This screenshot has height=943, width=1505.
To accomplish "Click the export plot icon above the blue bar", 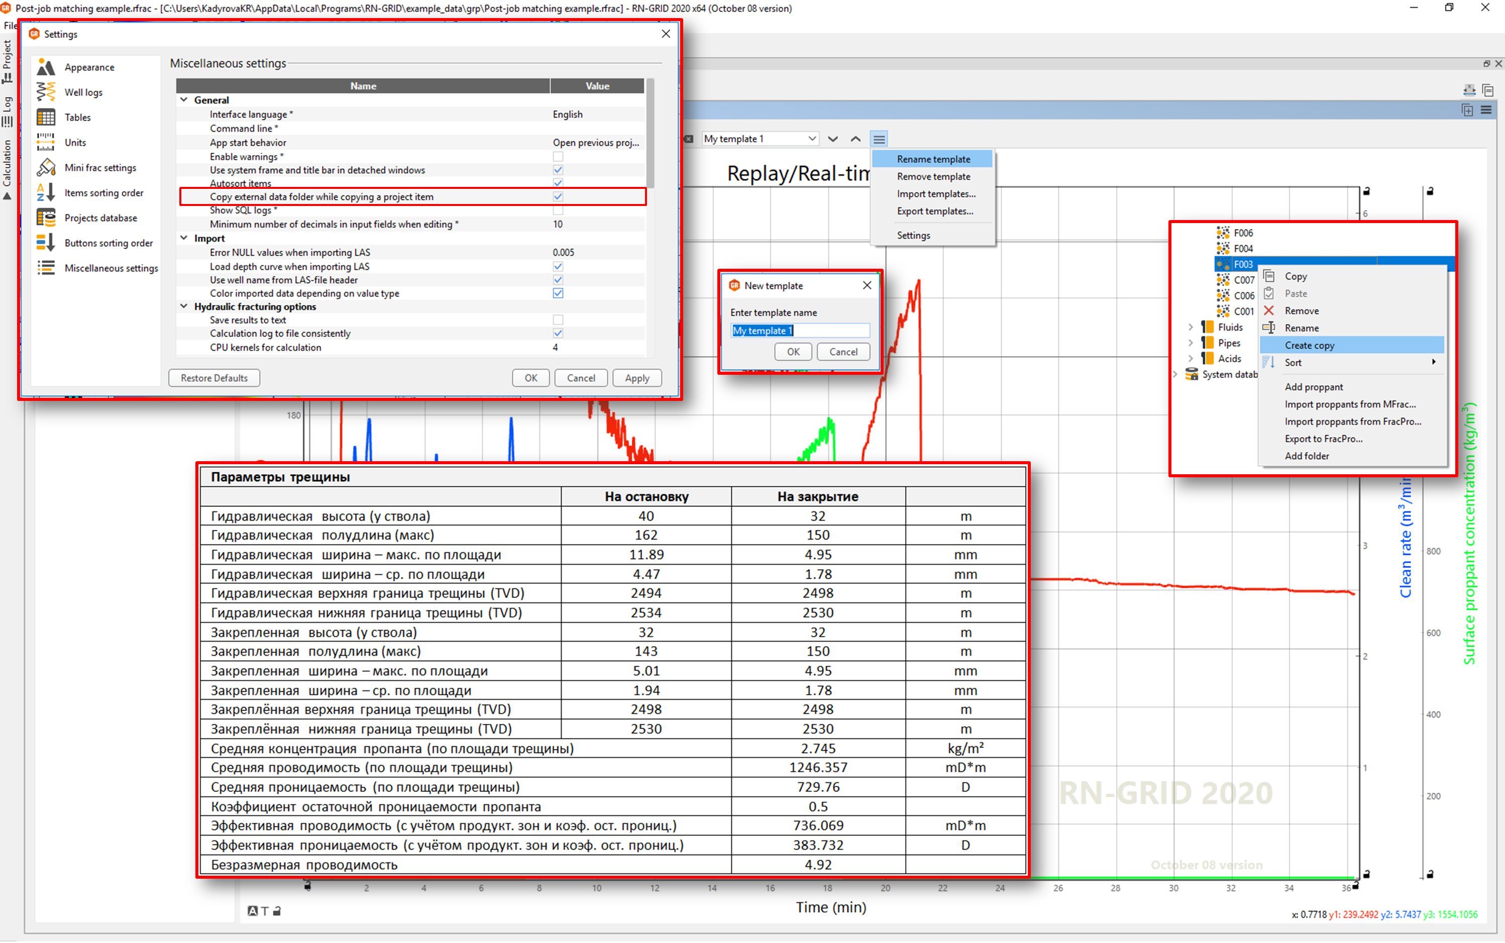I will click(1469, 90).
